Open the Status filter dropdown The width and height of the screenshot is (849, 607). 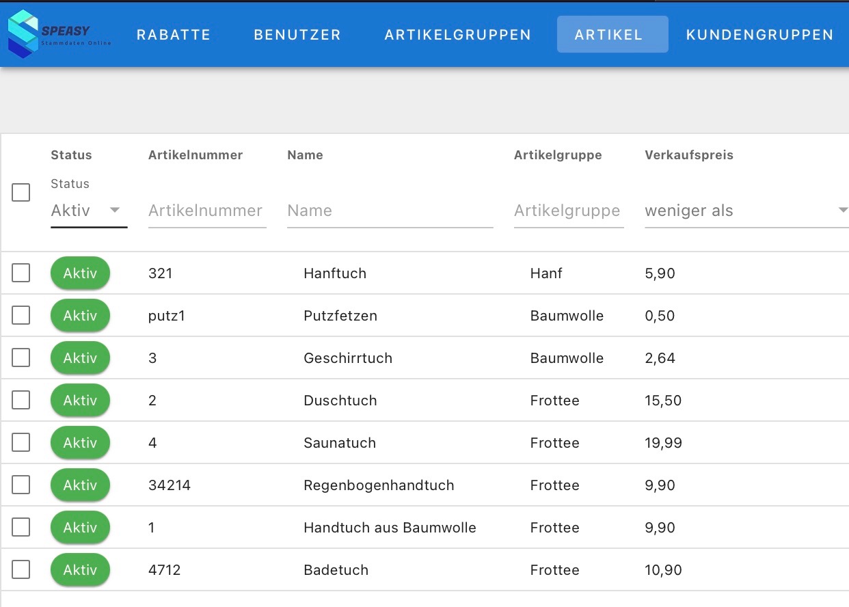89,211
